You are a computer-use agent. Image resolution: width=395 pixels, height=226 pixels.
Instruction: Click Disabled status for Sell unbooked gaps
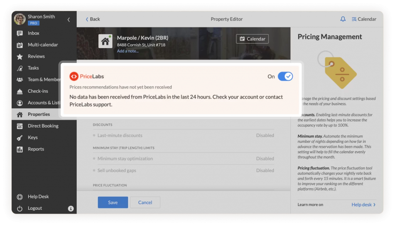[265, 171]
